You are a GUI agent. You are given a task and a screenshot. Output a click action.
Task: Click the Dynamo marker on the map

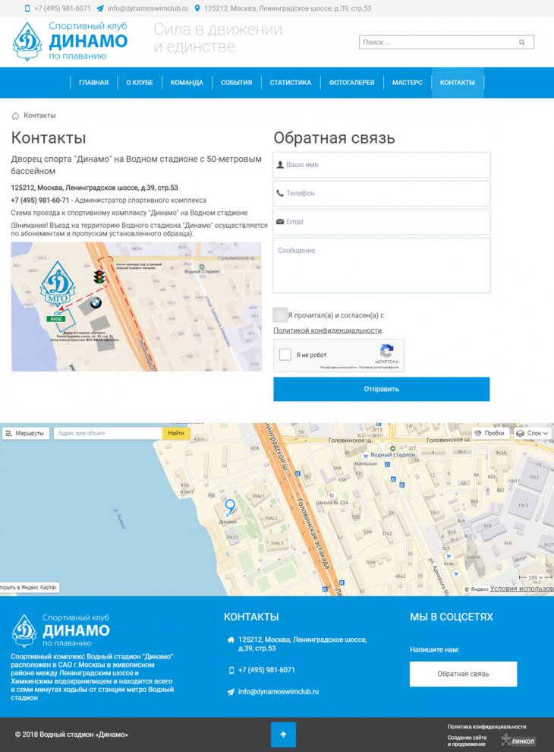click(230, 507)
